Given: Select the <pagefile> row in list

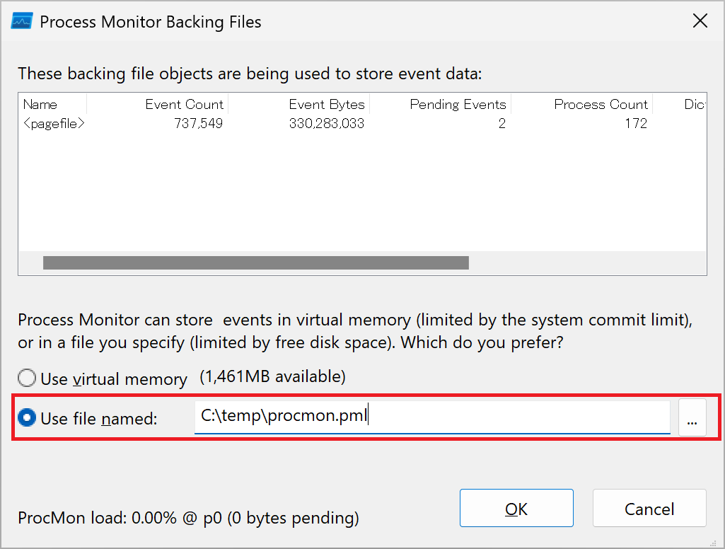Looking at the screenshot, I should tap(362, 124).
